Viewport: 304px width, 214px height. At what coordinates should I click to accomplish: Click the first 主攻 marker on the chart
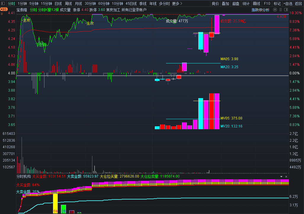click(x=26, y=20)
